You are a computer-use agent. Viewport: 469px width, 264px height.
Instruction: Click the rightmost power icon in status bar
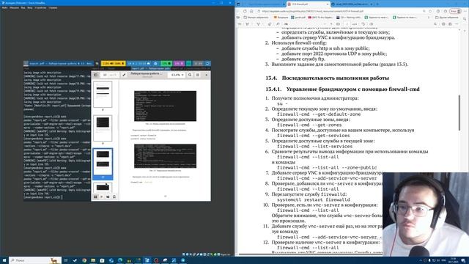(208, 64)
